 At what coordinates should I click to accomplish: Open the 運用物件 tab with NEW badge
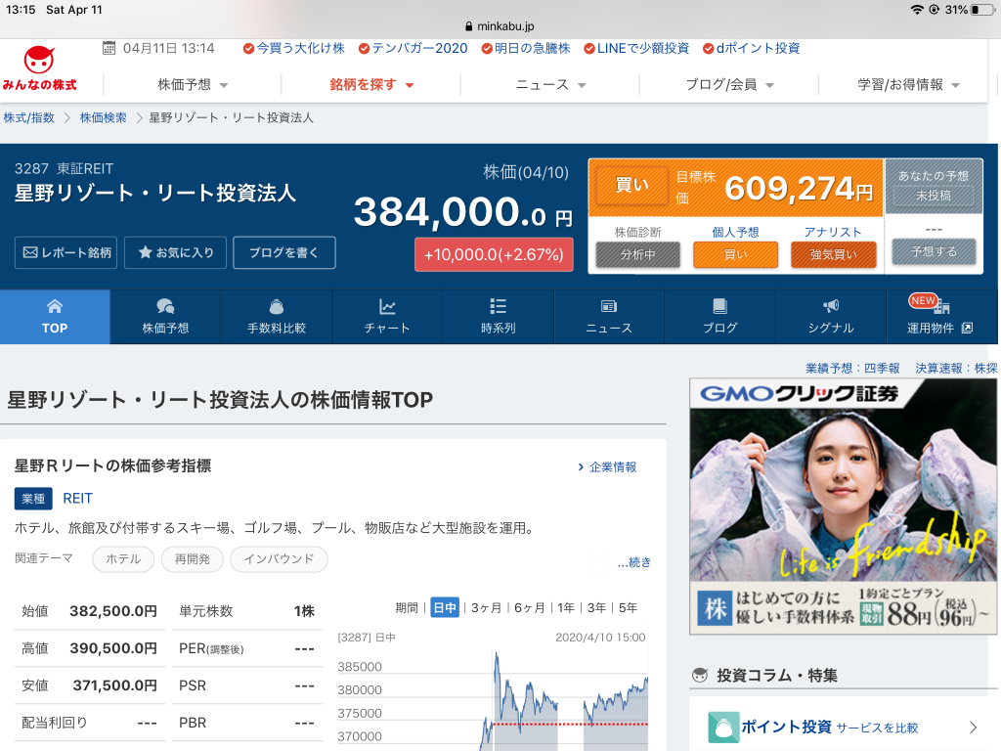click(x=939, y=317)
